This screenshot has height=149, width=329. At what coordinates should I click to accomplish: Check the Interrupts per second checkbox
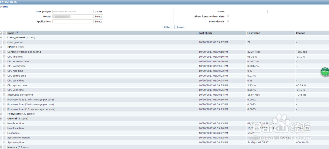click(x=4, y=95)
